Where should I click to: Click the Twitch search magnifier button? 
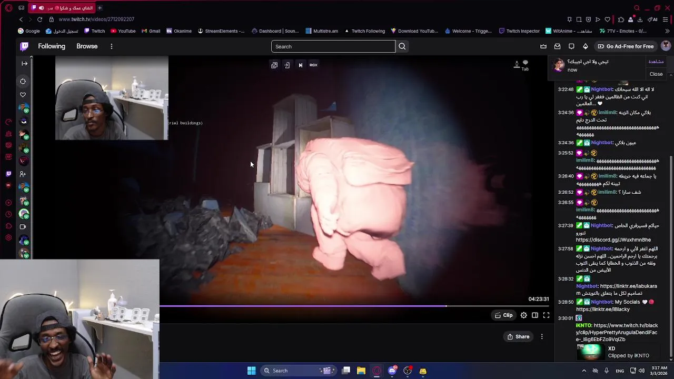(402, 46)
